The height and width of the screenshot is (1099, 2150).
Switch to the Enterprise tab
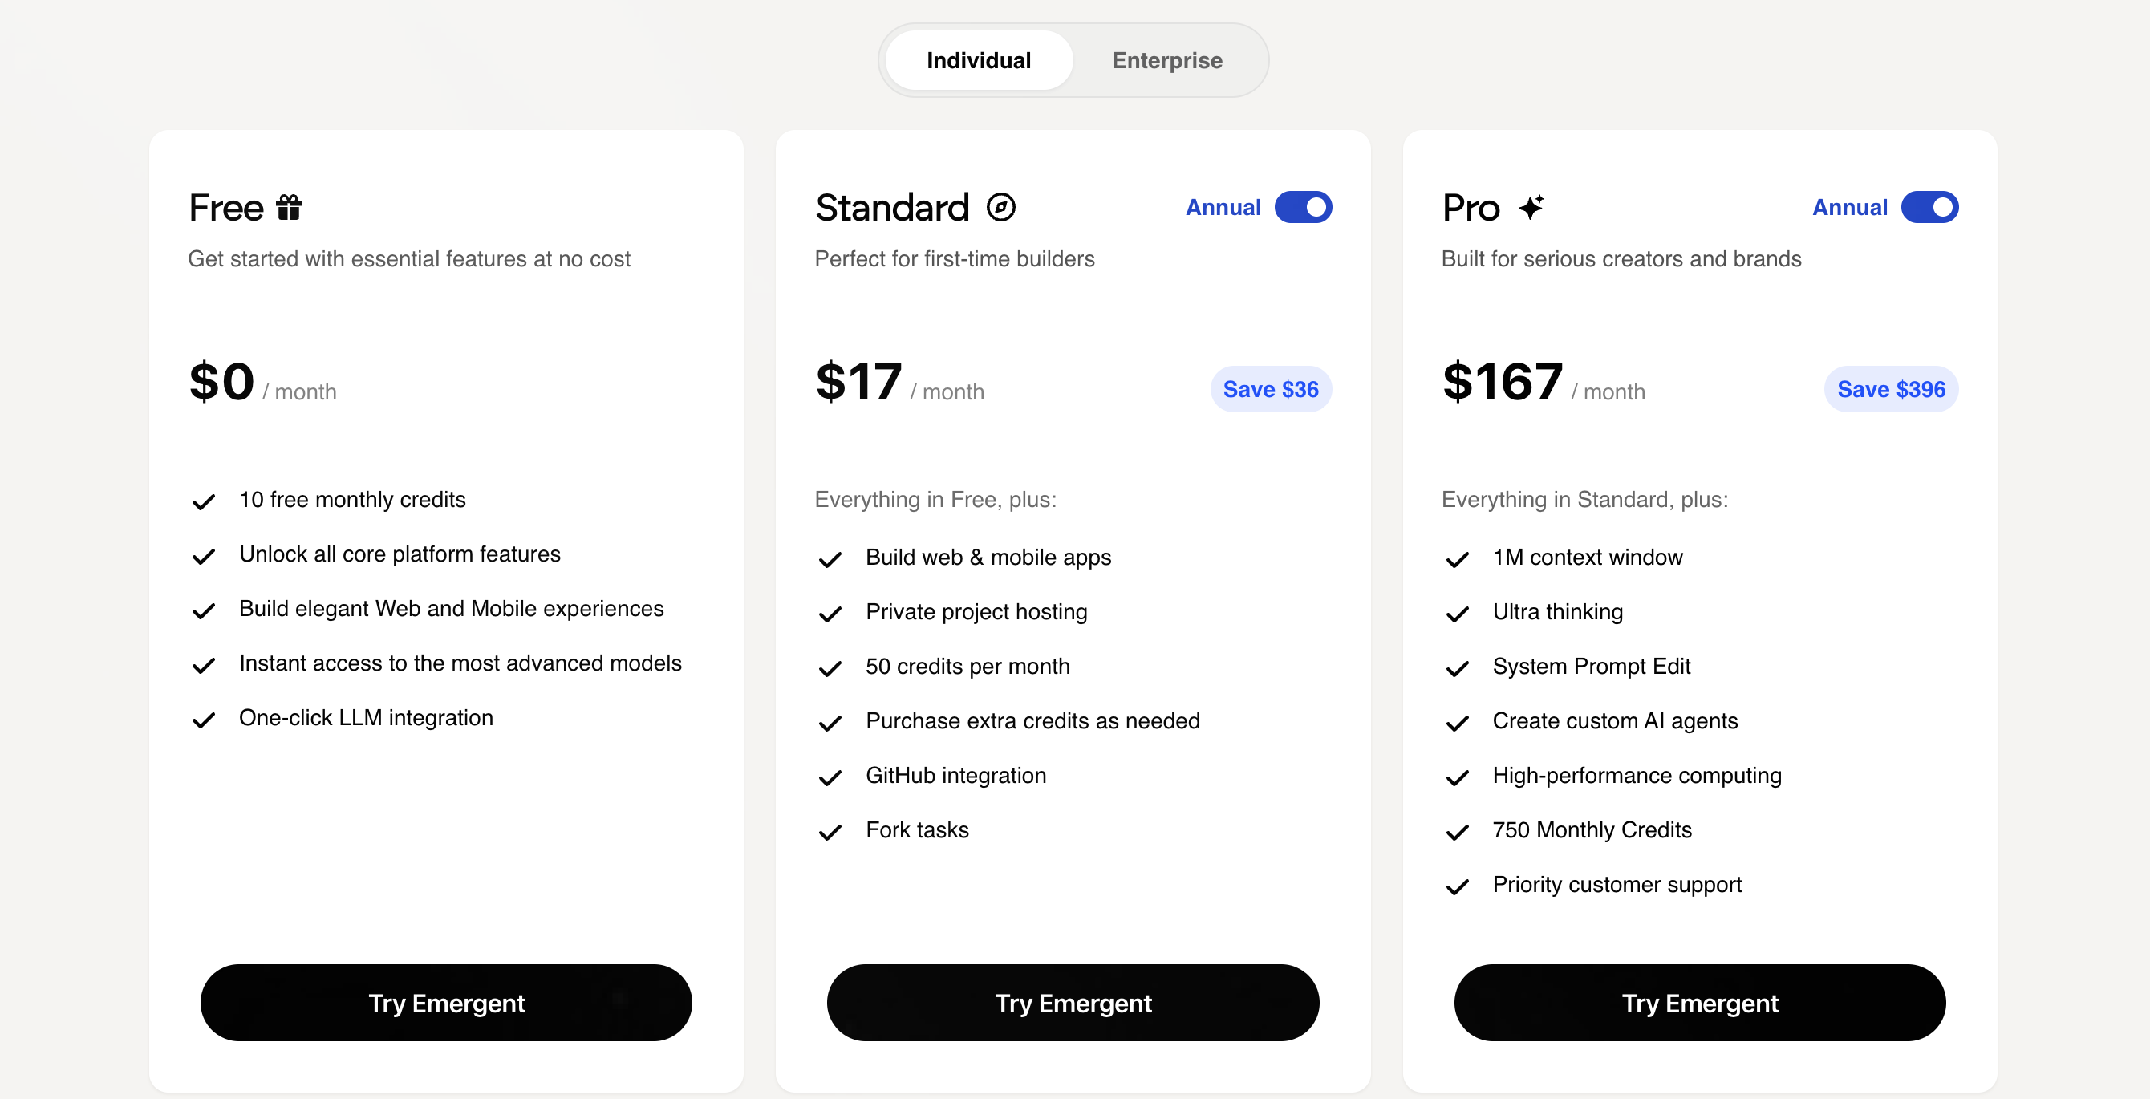1166,60
